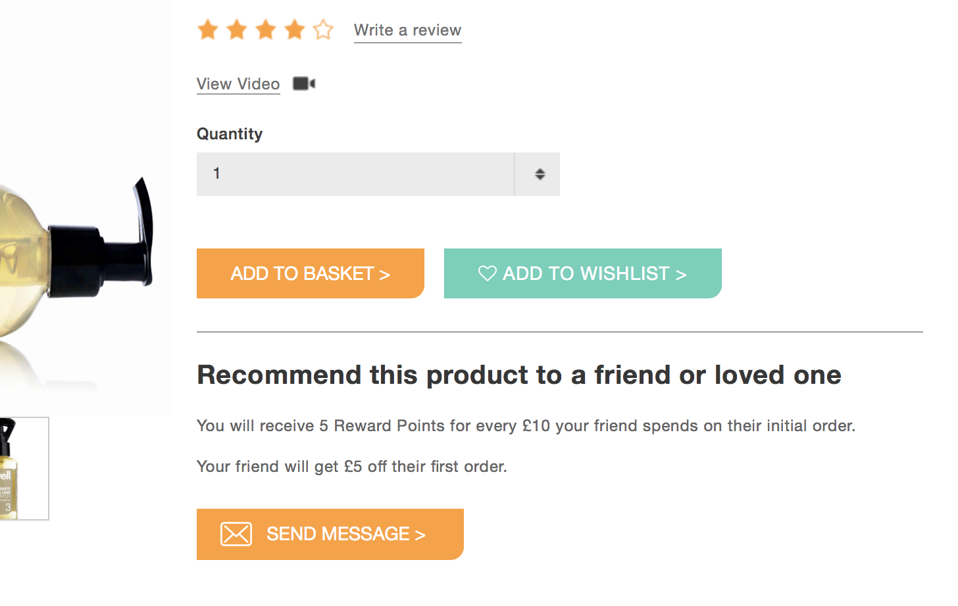This screenshot has width=958, height=606.
Task: Click the second rating star
Action: (237, 30)
